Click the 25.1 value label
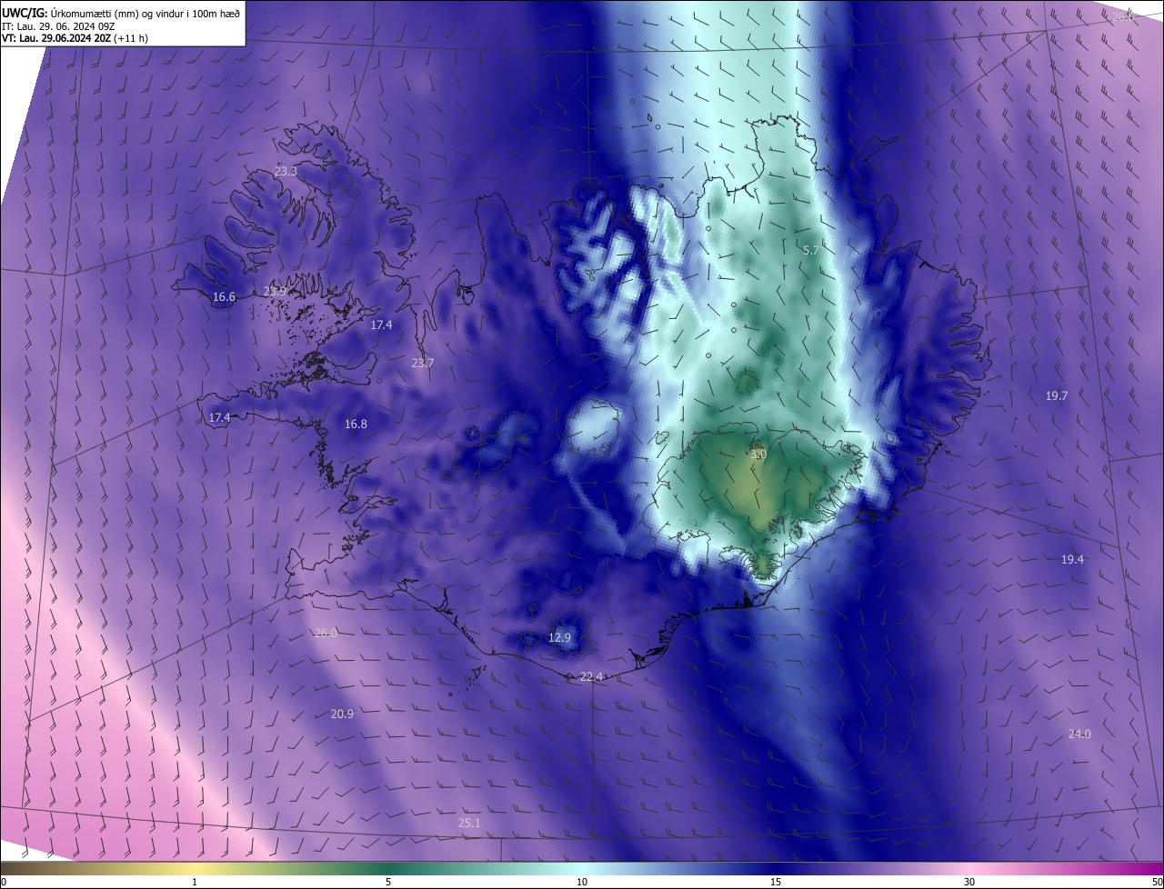The image size is (1164, 889). [x=468, y=823]
